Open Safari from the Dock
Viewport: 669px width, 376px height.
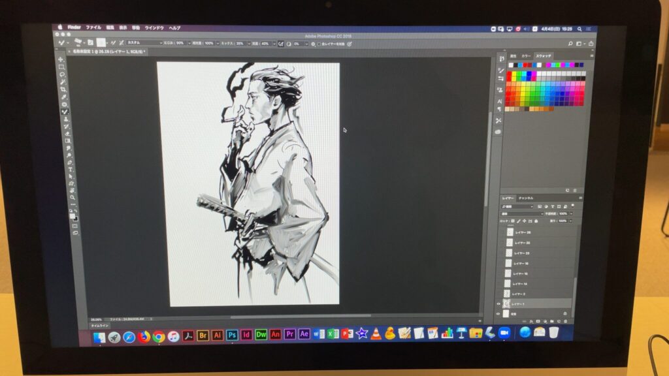pyautogui.click(x=129, y=337)
